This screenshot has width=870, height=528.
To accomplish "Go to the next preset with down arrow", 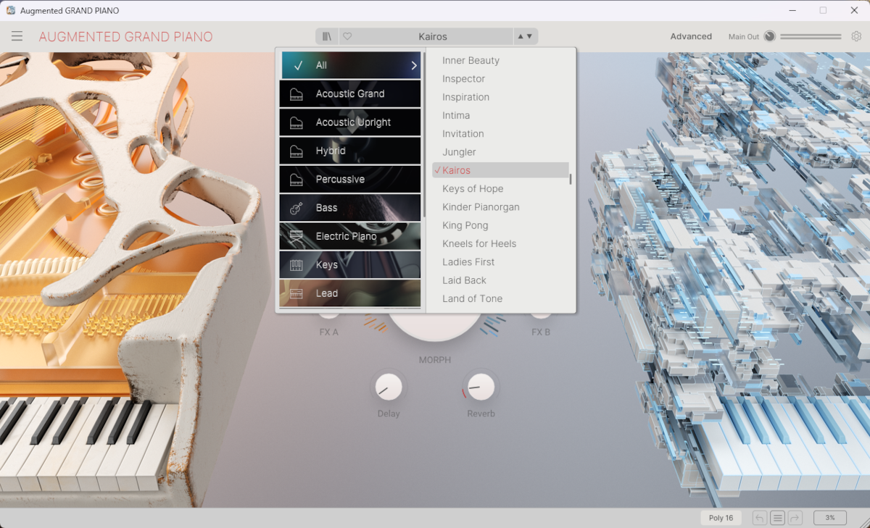I will pos(529,36).
